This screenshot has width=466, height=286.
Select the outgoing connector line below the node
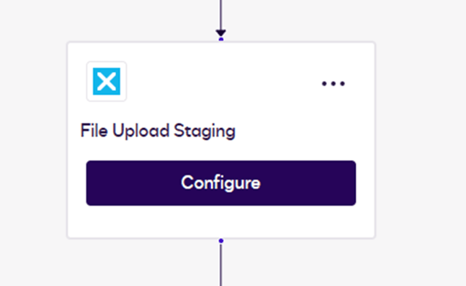pyautogui.click(x=221, y=265)
